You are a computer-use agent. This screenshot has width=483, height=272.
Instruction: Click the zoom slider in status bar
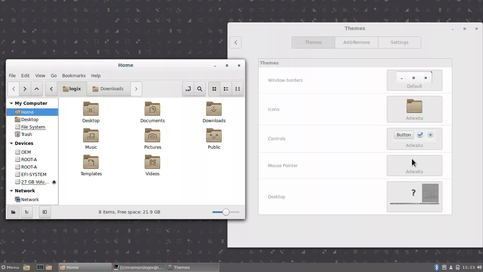(226, 212)
